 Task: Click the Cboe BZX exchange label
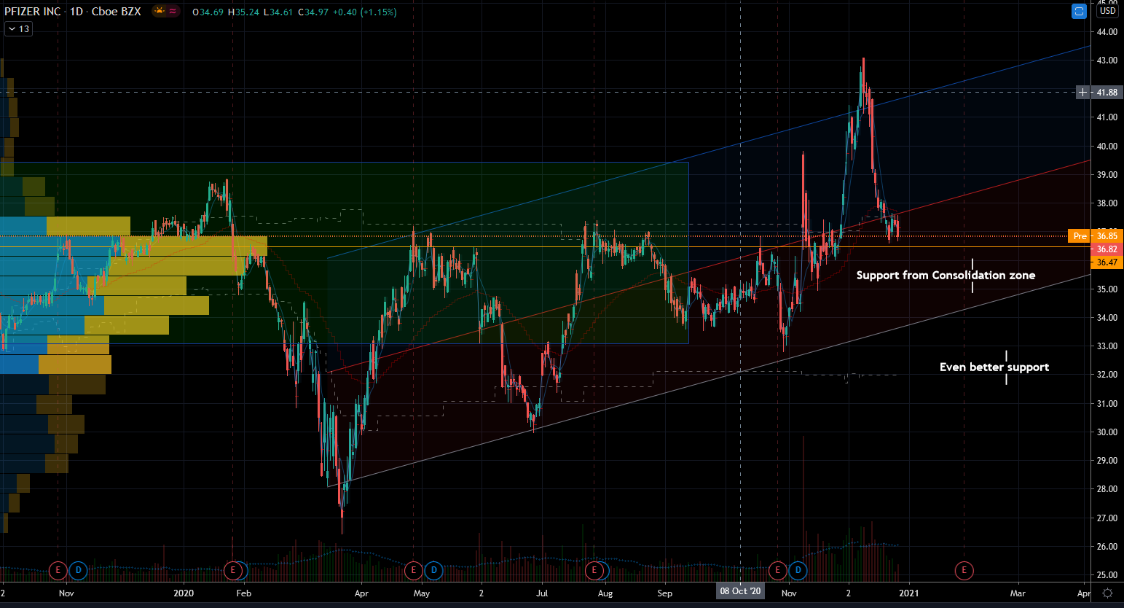tap(117, 12)
